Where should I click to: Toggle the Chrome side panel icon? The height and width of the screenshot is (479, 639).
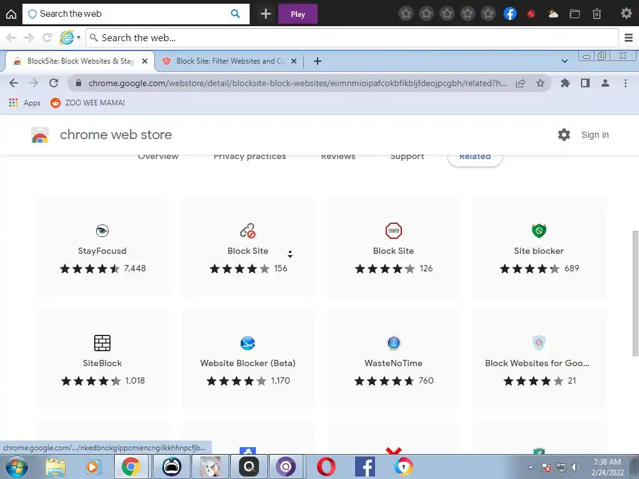[x=585, y=83]
